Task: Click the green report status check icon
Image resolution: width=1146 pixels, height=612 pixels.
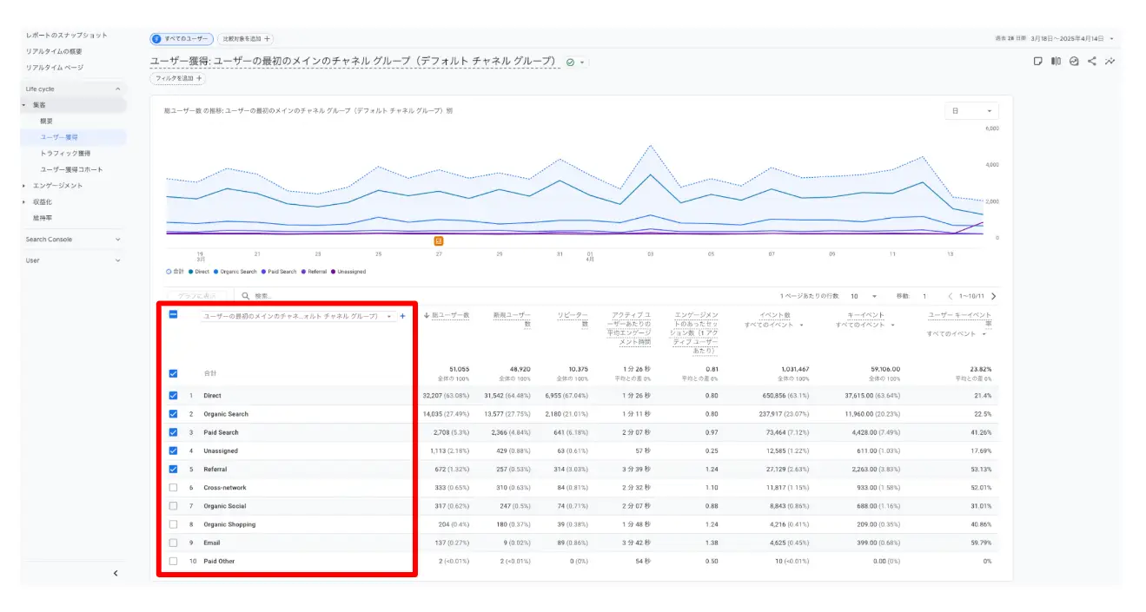Action: [x=570, y=63]
